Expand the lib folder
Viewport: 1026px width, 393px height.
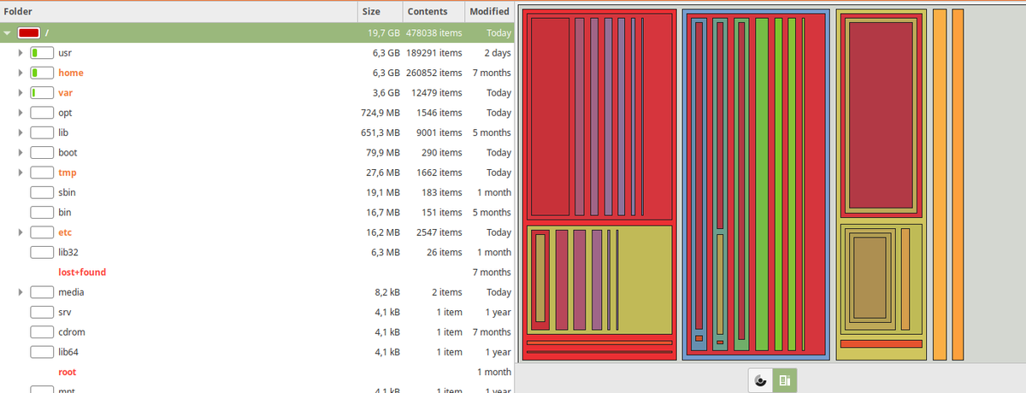pyautogui.click(x=21, y=132)
